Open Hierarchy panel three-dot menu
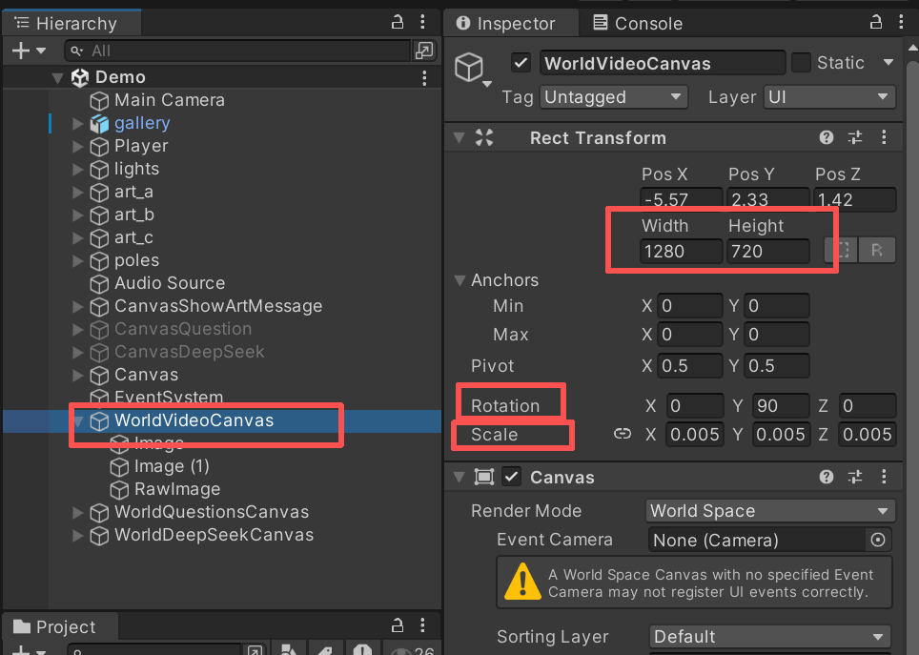Viewport: 919px width, 655px height. [422, 22]
